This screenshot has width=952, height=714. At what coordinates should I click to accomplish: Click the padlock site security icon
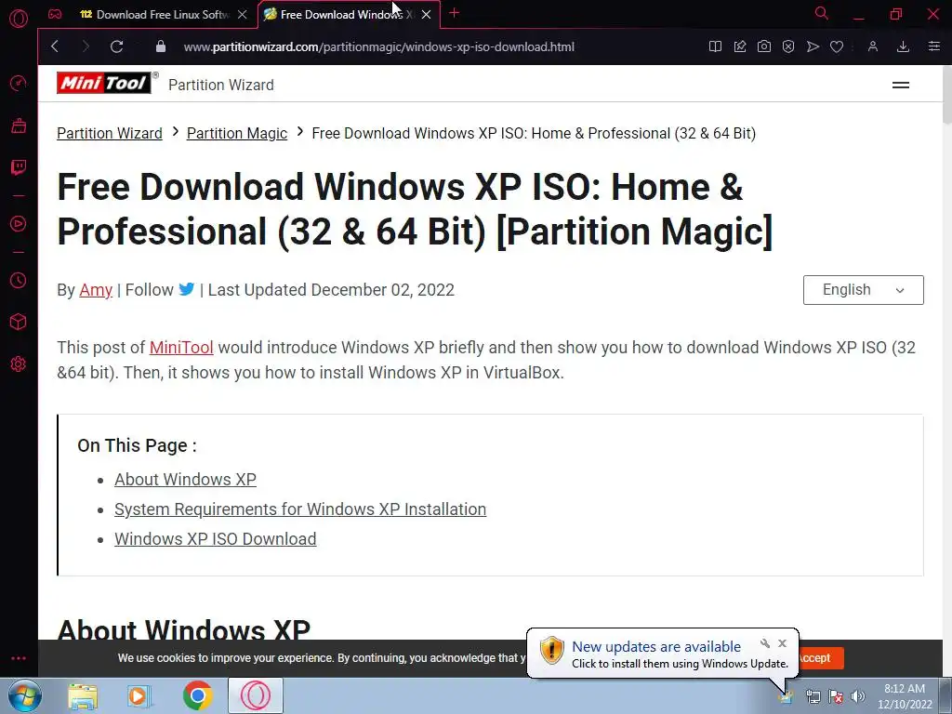click(x=160, y=46)
